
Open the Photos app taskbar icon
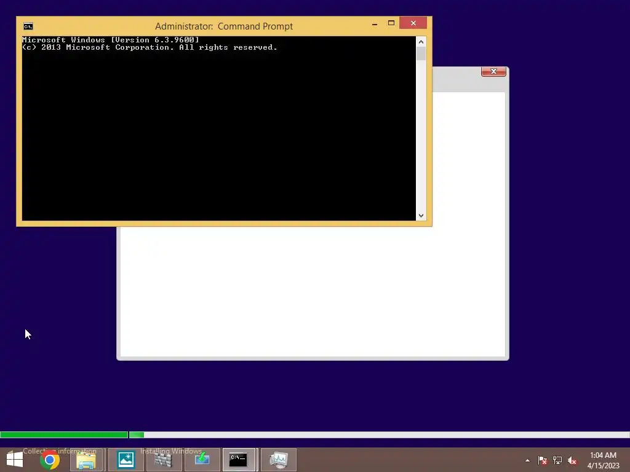point(126,460)
